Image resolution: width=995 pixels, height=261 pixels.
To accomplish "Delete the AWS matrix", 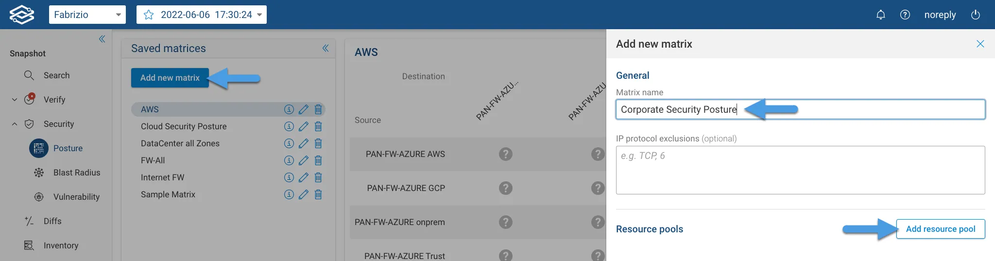I will coord(318,109).
